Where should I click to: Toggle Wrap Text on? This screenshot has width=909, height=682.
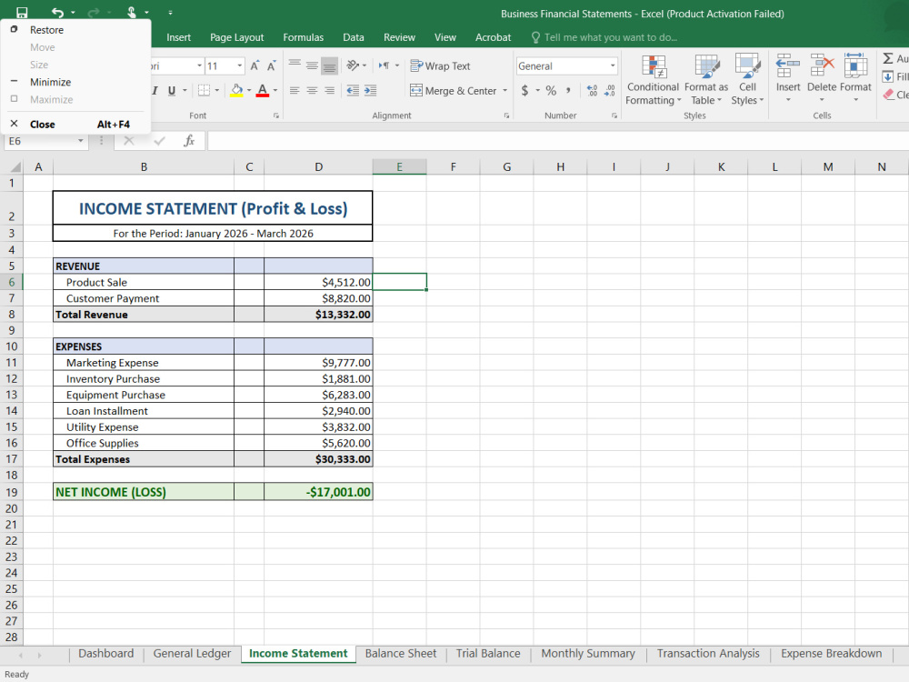click(x=440, y=66)
